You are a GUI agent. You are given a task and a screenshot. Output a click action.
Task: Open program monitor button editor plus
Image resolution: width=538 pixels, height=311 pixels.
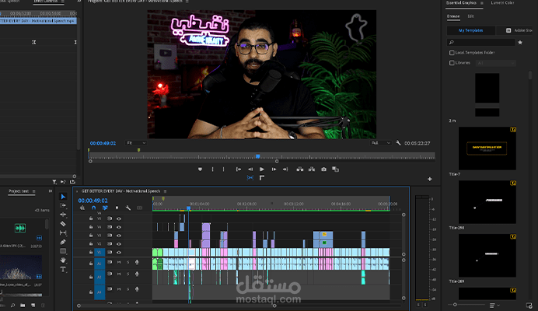point(430,179)
